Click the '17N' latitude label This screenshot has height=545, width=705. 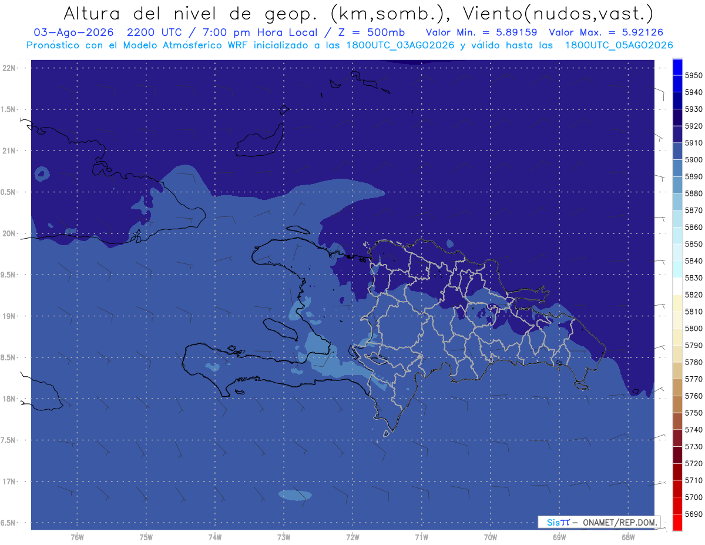click(10, 482)
